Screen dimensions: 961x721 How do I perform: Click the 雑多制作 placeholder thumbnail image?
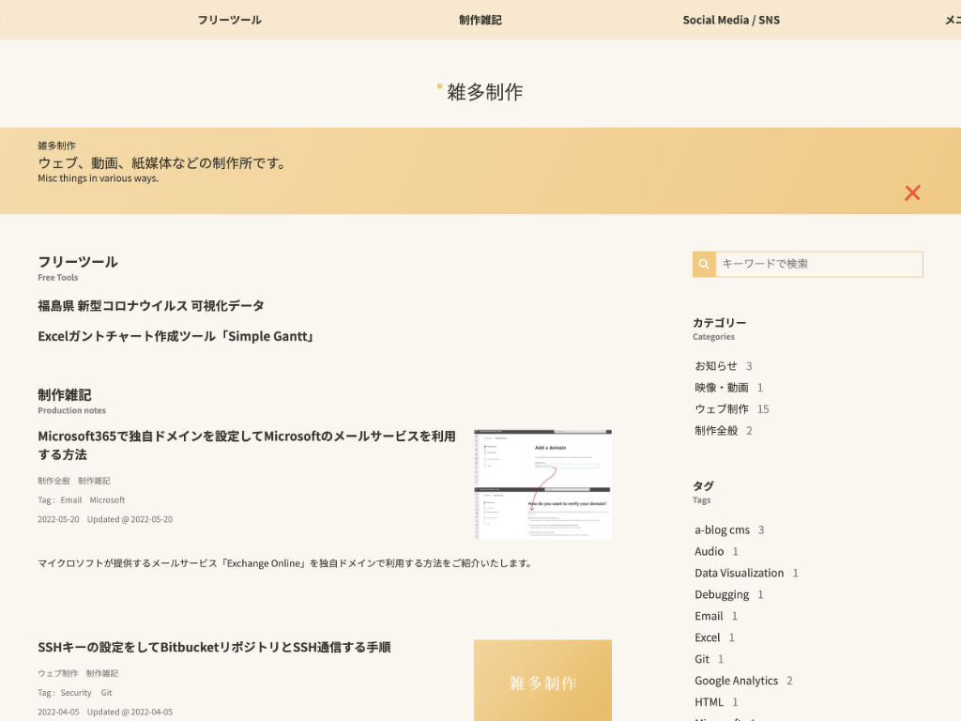click(542, 682)
